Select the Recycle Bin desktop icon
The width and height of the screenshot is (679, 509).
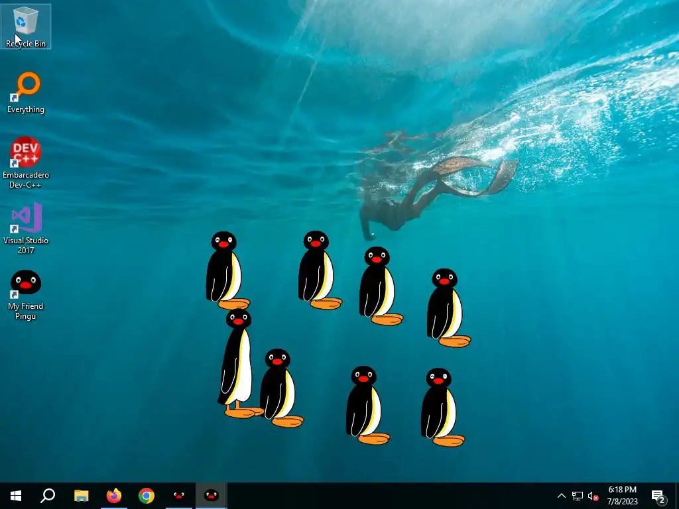[x=26, y=27]
